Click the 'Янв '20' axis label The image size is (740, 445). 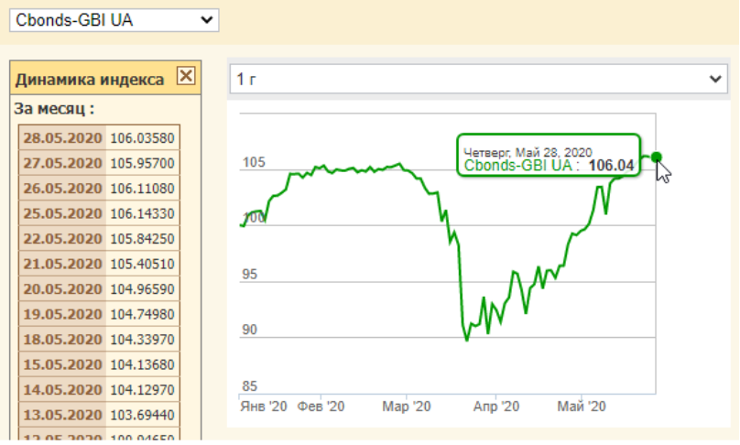point(264,407)
